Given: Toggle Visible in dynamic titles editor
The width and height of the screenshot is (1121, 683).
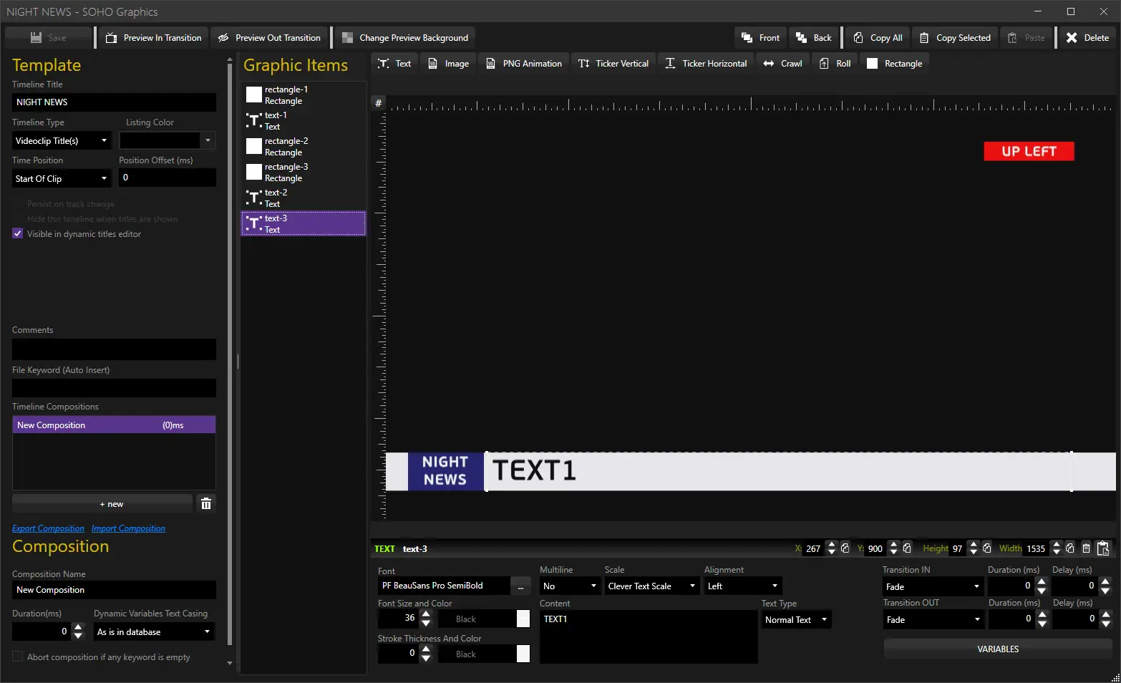Looking at the screenshot, I should pos(18,234).
